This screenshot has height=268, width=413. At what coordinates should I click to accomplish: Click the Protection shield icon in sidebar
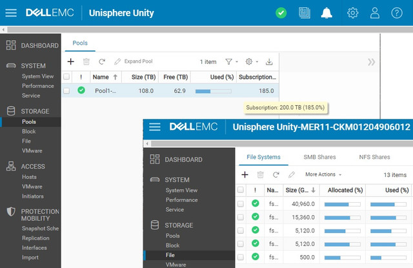click(x=11, y=211)
